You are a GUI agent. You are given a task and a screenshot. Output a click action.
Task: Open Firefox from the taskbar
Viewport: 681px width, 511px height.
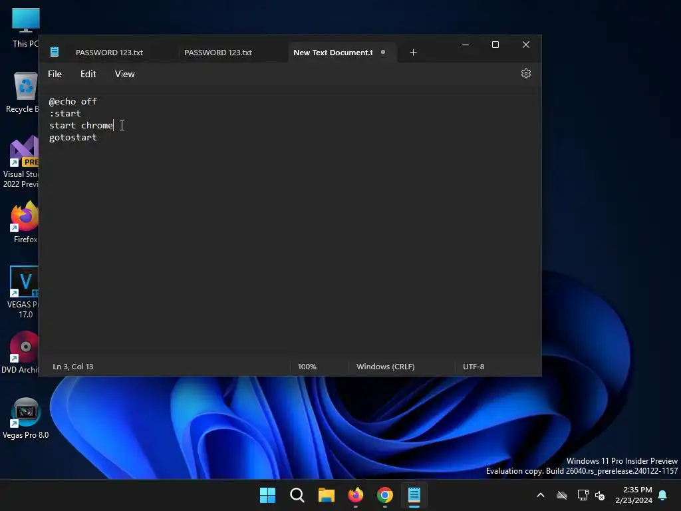(356, 495)
